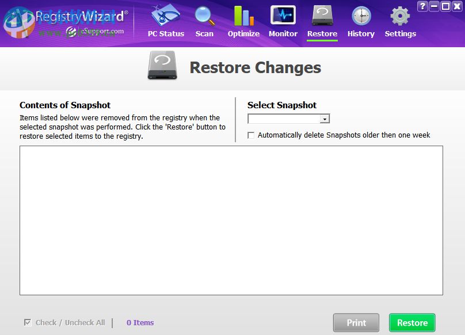Enable automatic deletion of old snapshots
Viewport: 465px width, 335px height.
251,135
